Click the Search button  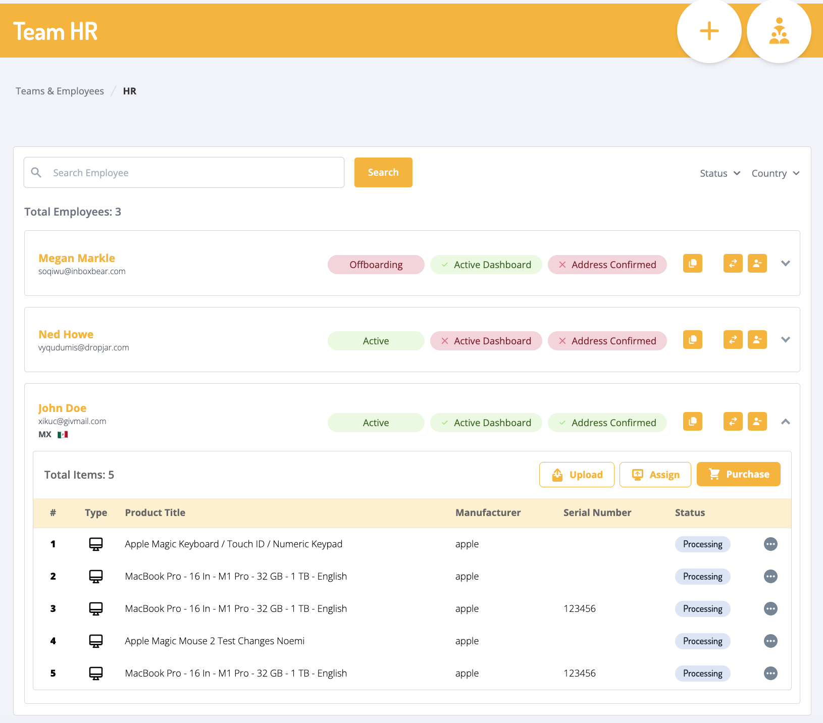pyautogui.click(x=383, y=173)
